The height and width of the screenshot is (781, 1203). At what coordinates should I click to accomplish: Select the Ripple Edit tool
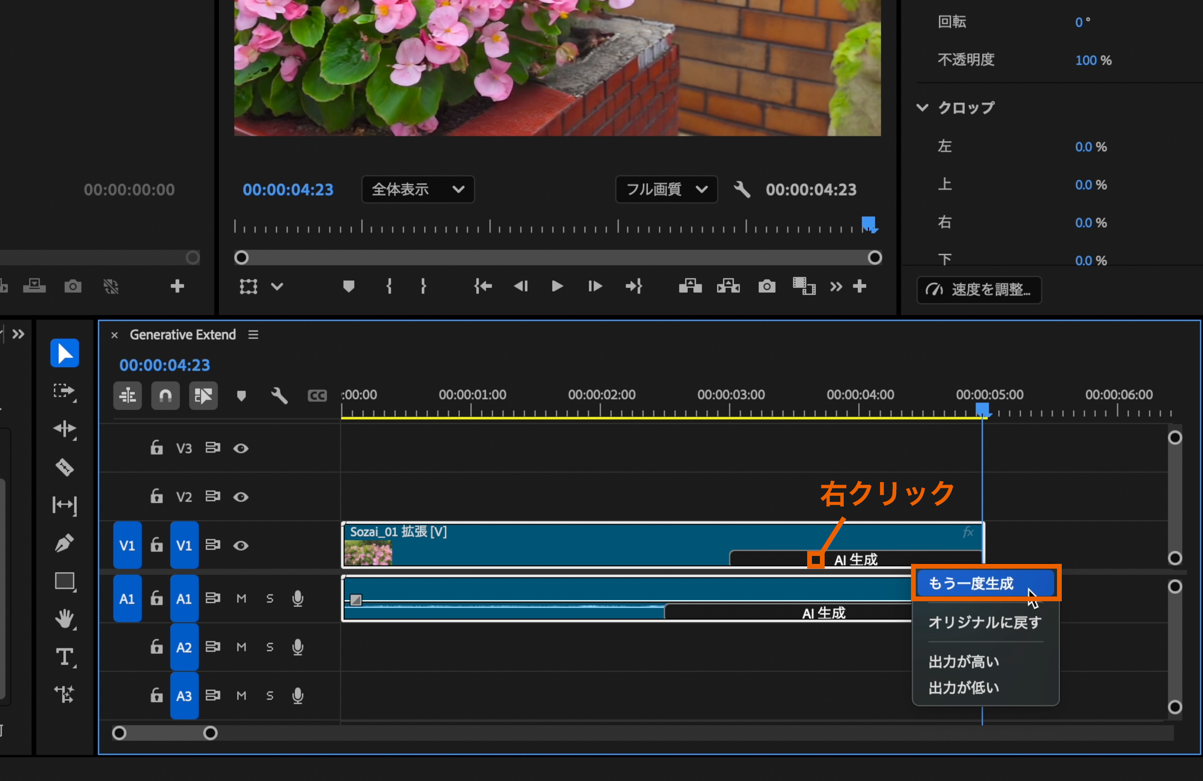(x=65, y=429)
